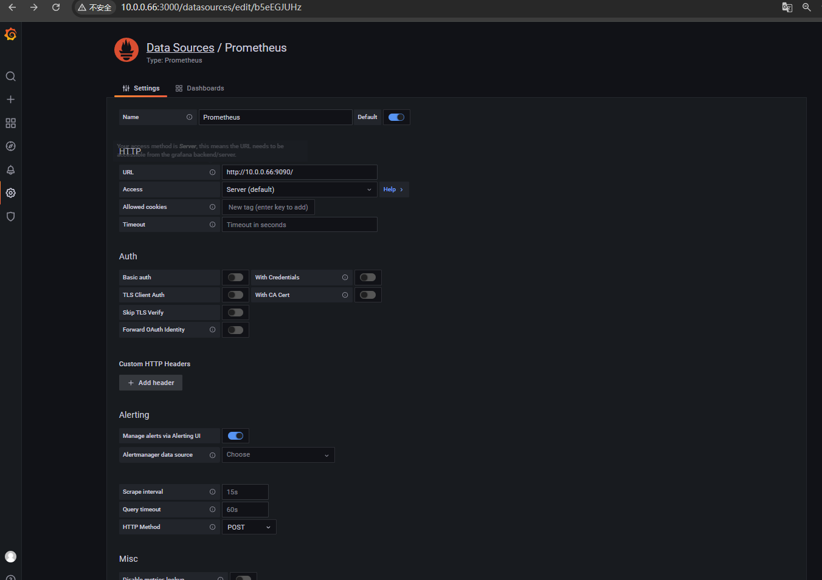Image resolution: width=822 pixels, height=580 pixels.
Task: Click the Custom HTTP Headers heading
Action: coord(154,364)
